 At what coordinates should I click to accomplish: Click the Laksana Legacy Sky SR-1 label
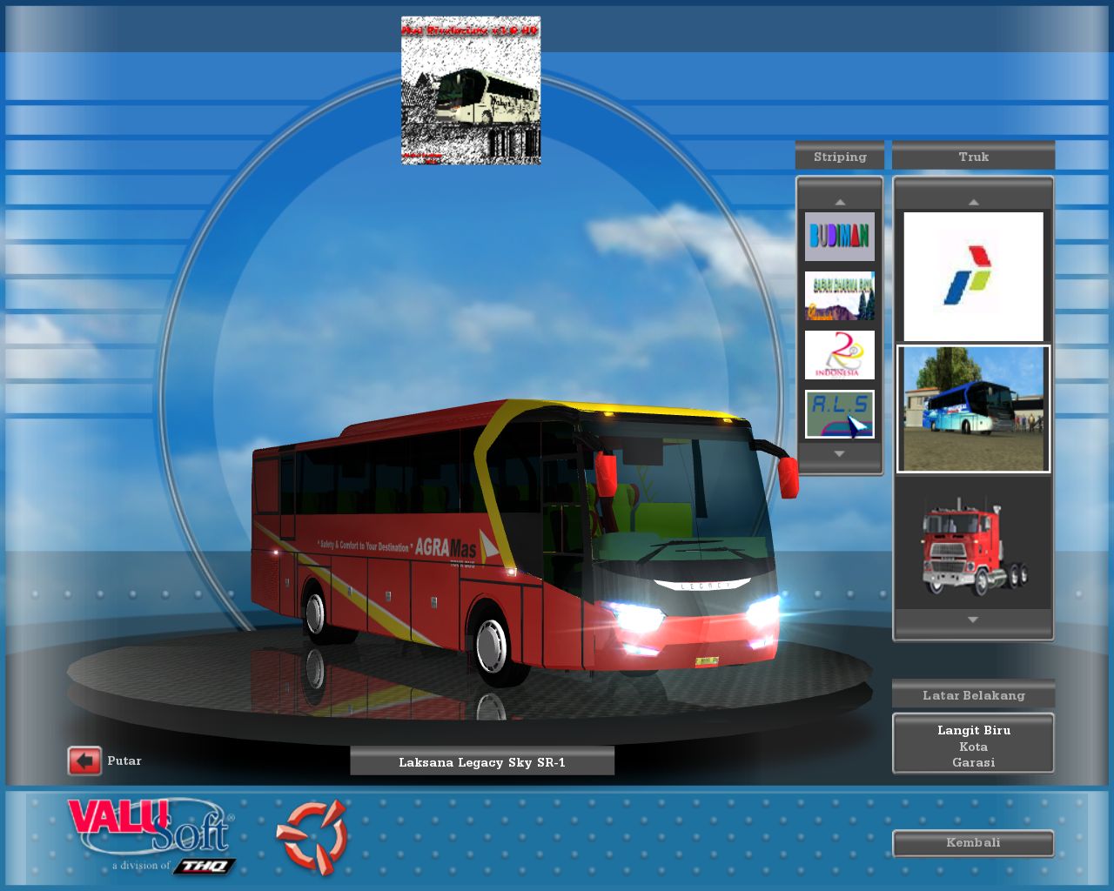point(482,761)
